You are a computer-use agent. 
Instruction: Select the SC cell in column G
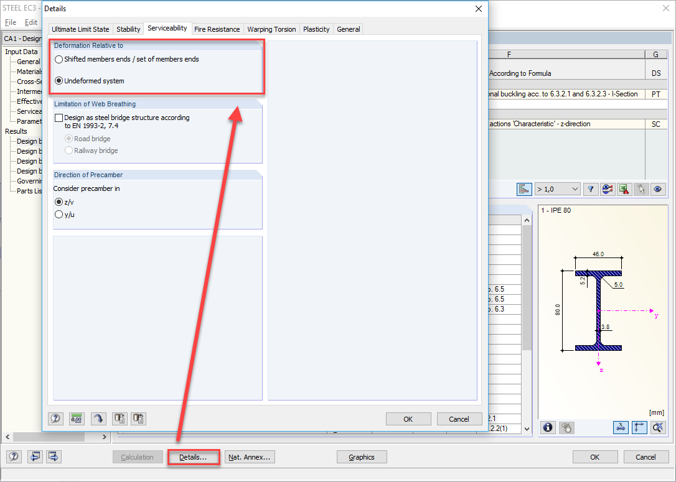click(656, 124)
